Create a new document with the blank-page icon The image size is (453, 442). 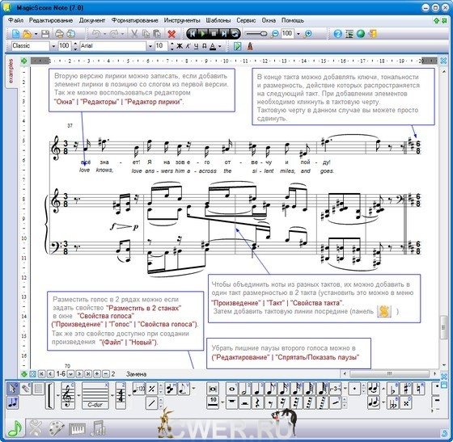(x=15, y=34)
